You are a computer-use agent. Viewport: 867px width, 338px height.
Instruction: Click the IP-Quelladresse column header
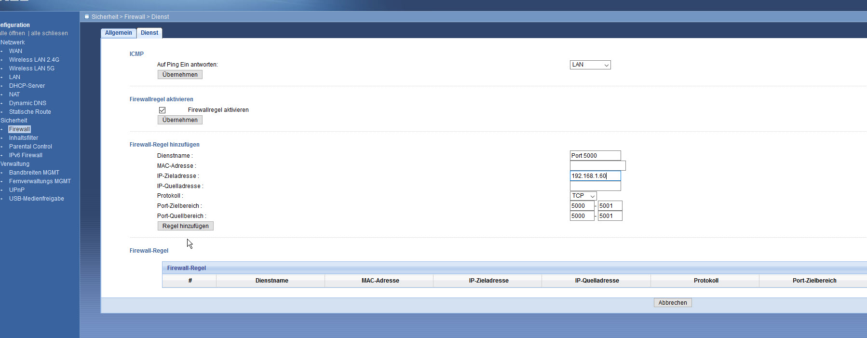click(597, 281)
